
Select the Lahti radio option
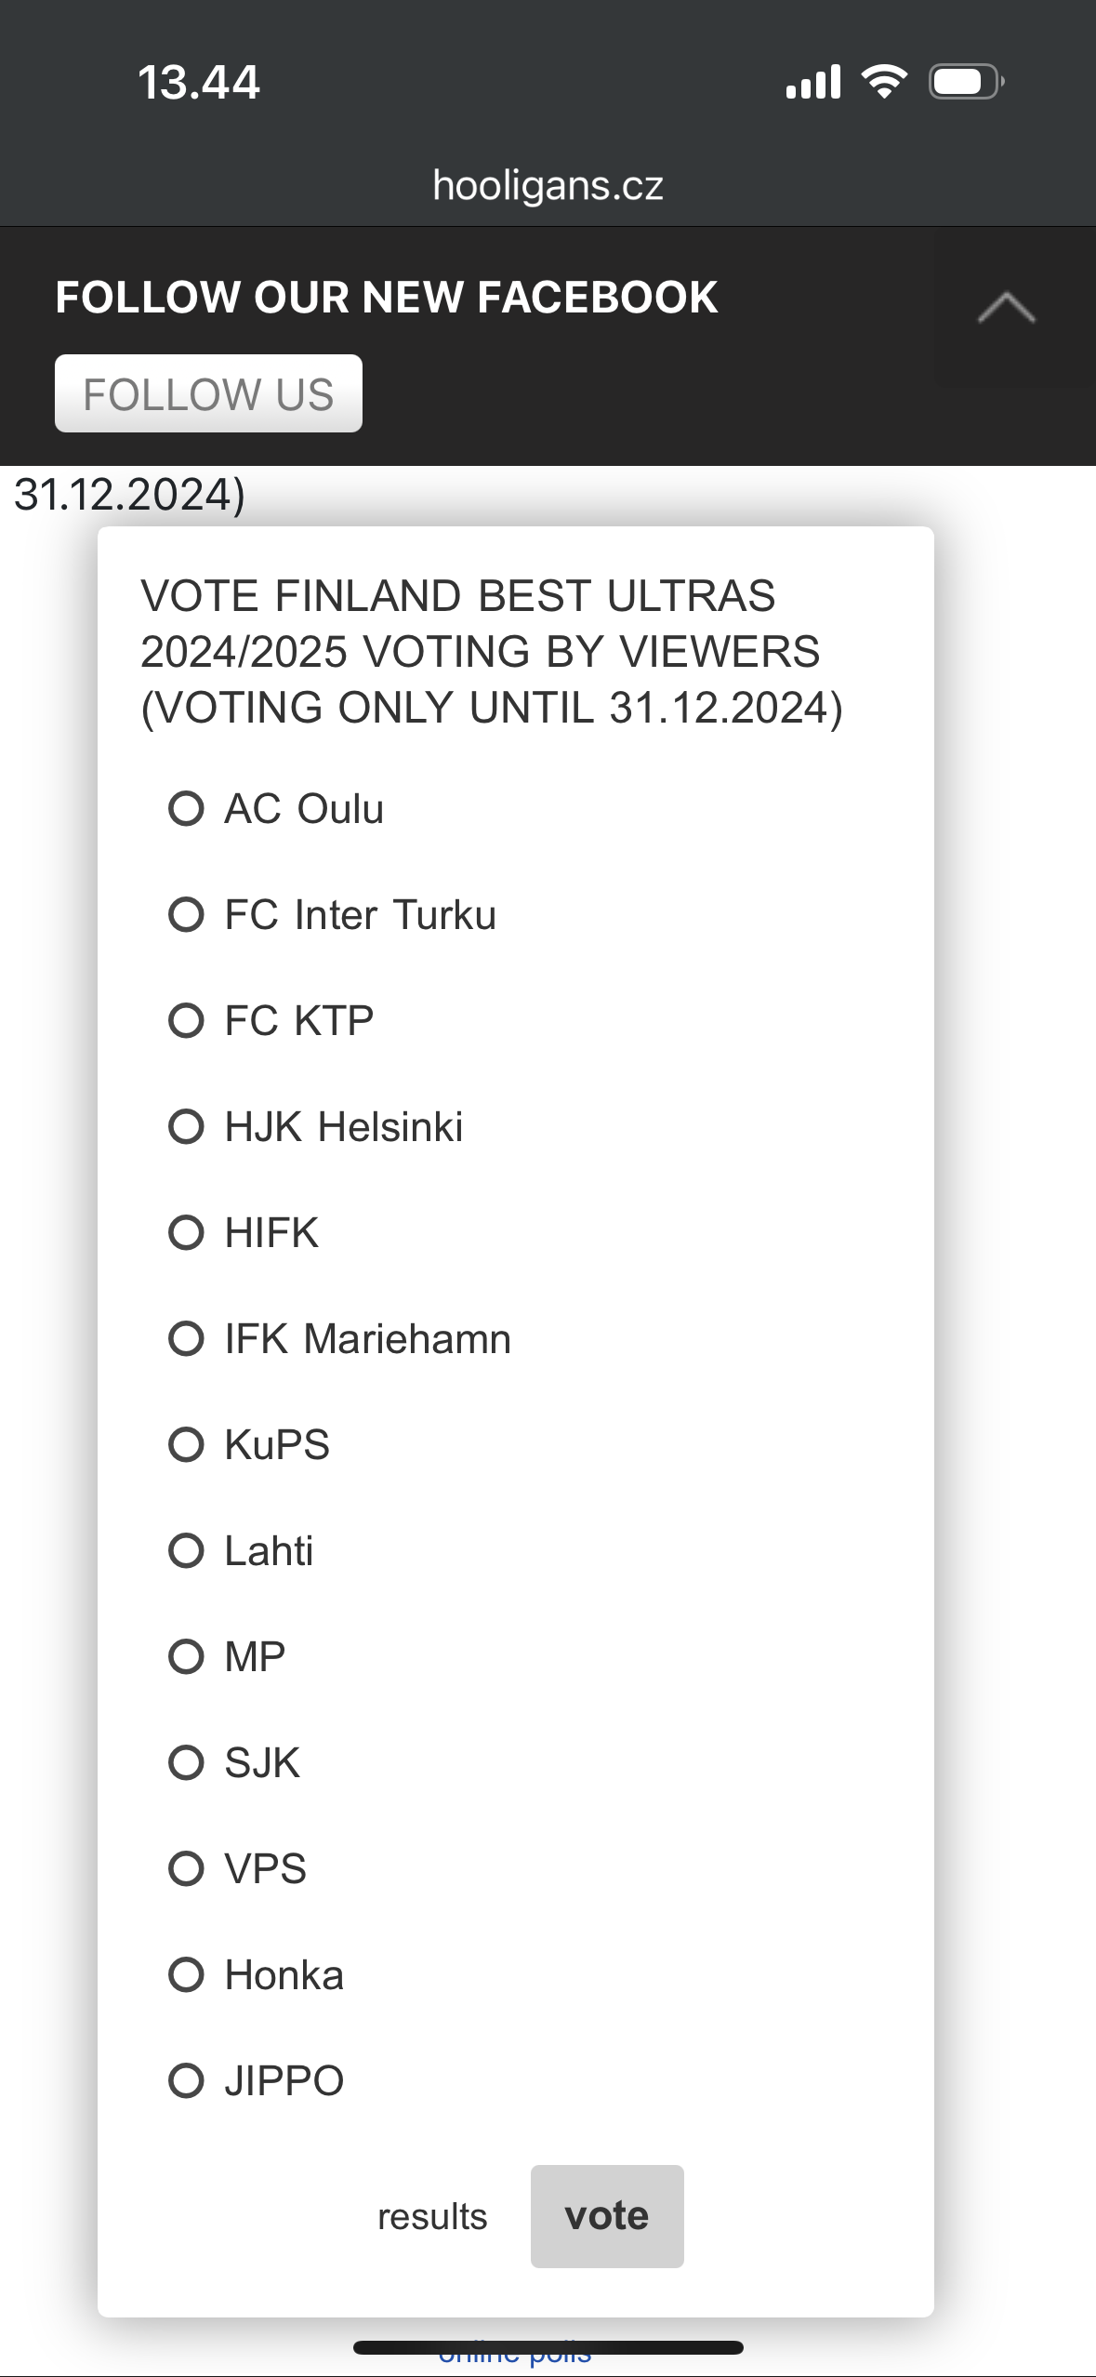pyautogui.click(x=186, y=1550)
